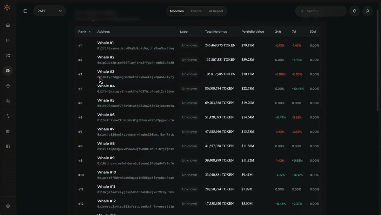Screen dimensions: 381x215
Task: Open the bar chart sidebar icon
Action: [8, 40]
